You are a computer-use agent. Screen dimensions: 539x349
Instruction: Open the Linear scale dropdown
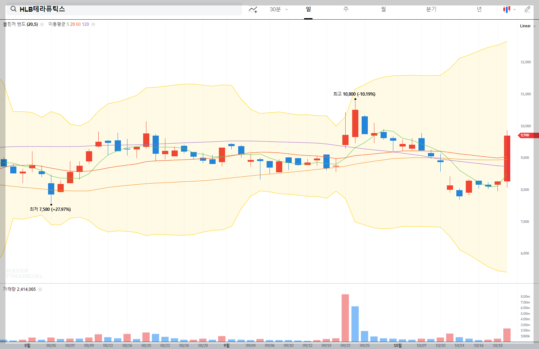(528, 26)
